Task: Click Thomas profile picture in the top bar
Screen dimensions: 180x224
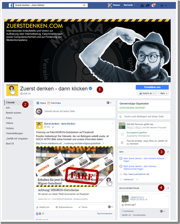Action: (110, 5)
